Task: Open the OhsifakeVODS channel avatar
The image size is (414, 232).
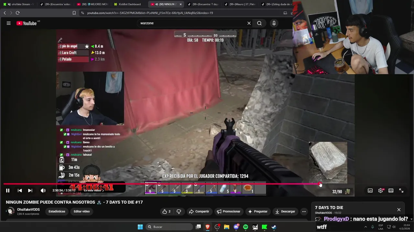Action: point(11,211)
